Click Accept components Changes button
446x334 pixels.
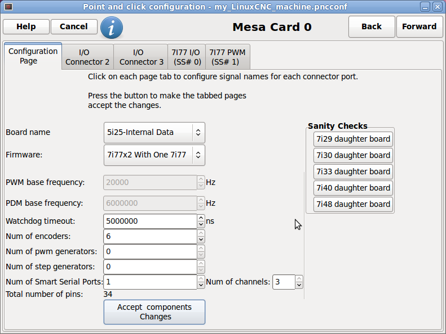point(154,312)
